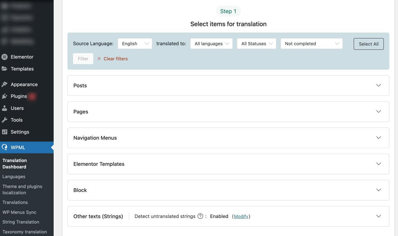The height and width of the screenshot is (236, 398).
Task: Go to Languages submenu
Action: coord(14,176)
